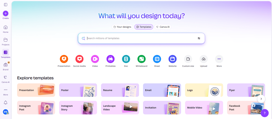Open the Landscape Video template card
The height and width of the screenshot is (119, 272).
(x=120, y=108)
